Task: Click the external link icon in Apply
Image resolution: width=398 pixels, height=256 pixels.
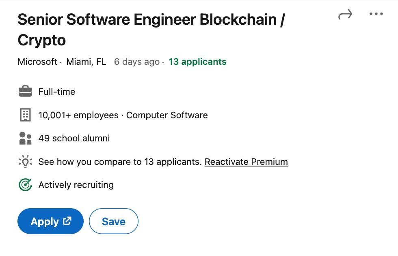Action: [67, 221]
